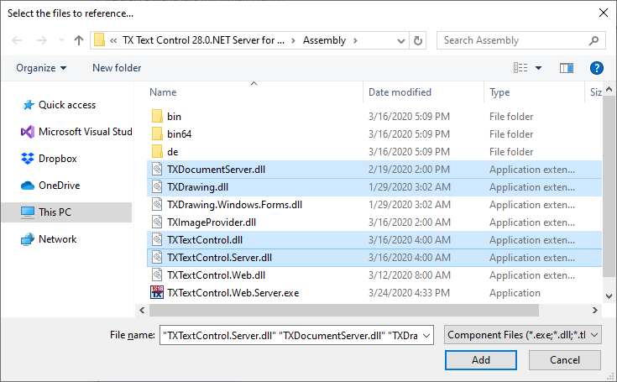The image size is (617, 382).
Task: Refresh the Assembly folder view
Action: coord(418,40)
